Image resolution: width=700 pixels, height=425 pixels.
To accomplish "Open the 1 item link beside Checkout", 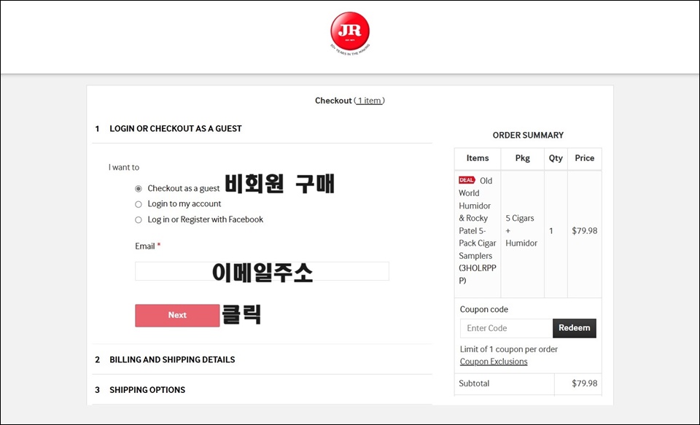I will (x=369, y=101).
